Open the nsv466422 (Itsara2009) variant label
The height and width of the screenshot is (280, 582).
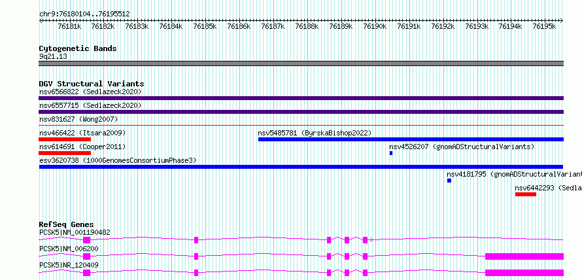82,133
